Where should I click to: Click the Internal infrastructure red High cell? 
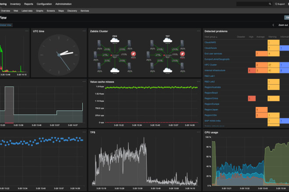[252, 70]
